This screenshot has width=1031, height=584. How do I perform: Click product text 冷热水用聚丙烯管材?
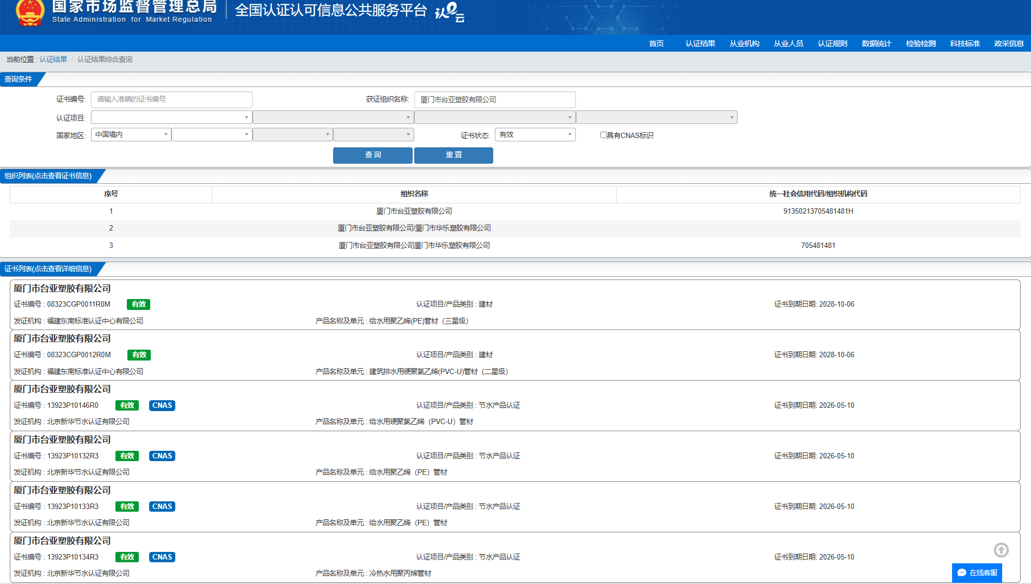[x=400, y=574]
